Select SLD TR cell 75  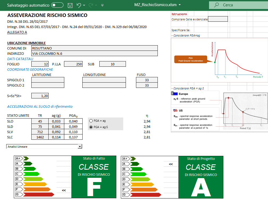click(40, 126)
